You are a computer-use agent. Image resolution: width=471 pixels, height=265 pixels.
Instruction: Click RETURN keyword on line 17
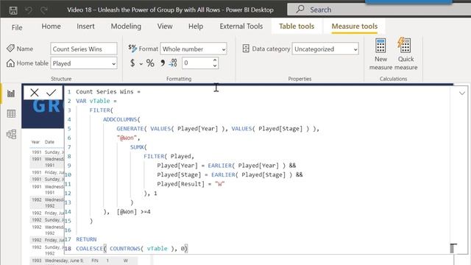[x=86, y=239]
